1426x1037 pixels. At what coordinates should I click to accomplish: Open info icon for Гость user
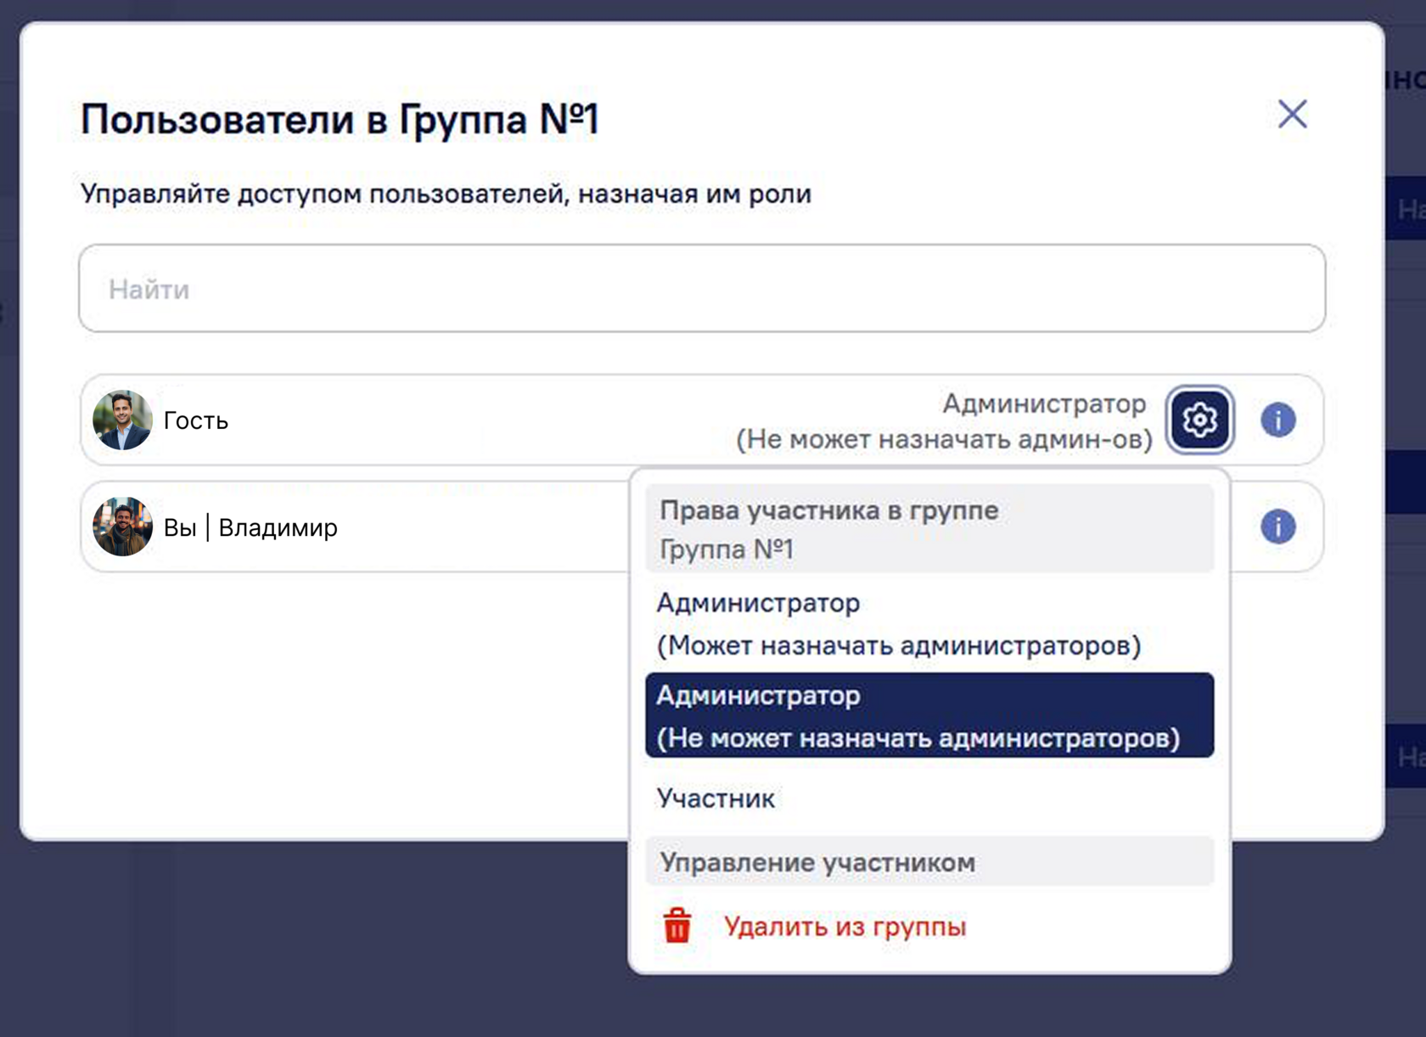[1277, 420]
